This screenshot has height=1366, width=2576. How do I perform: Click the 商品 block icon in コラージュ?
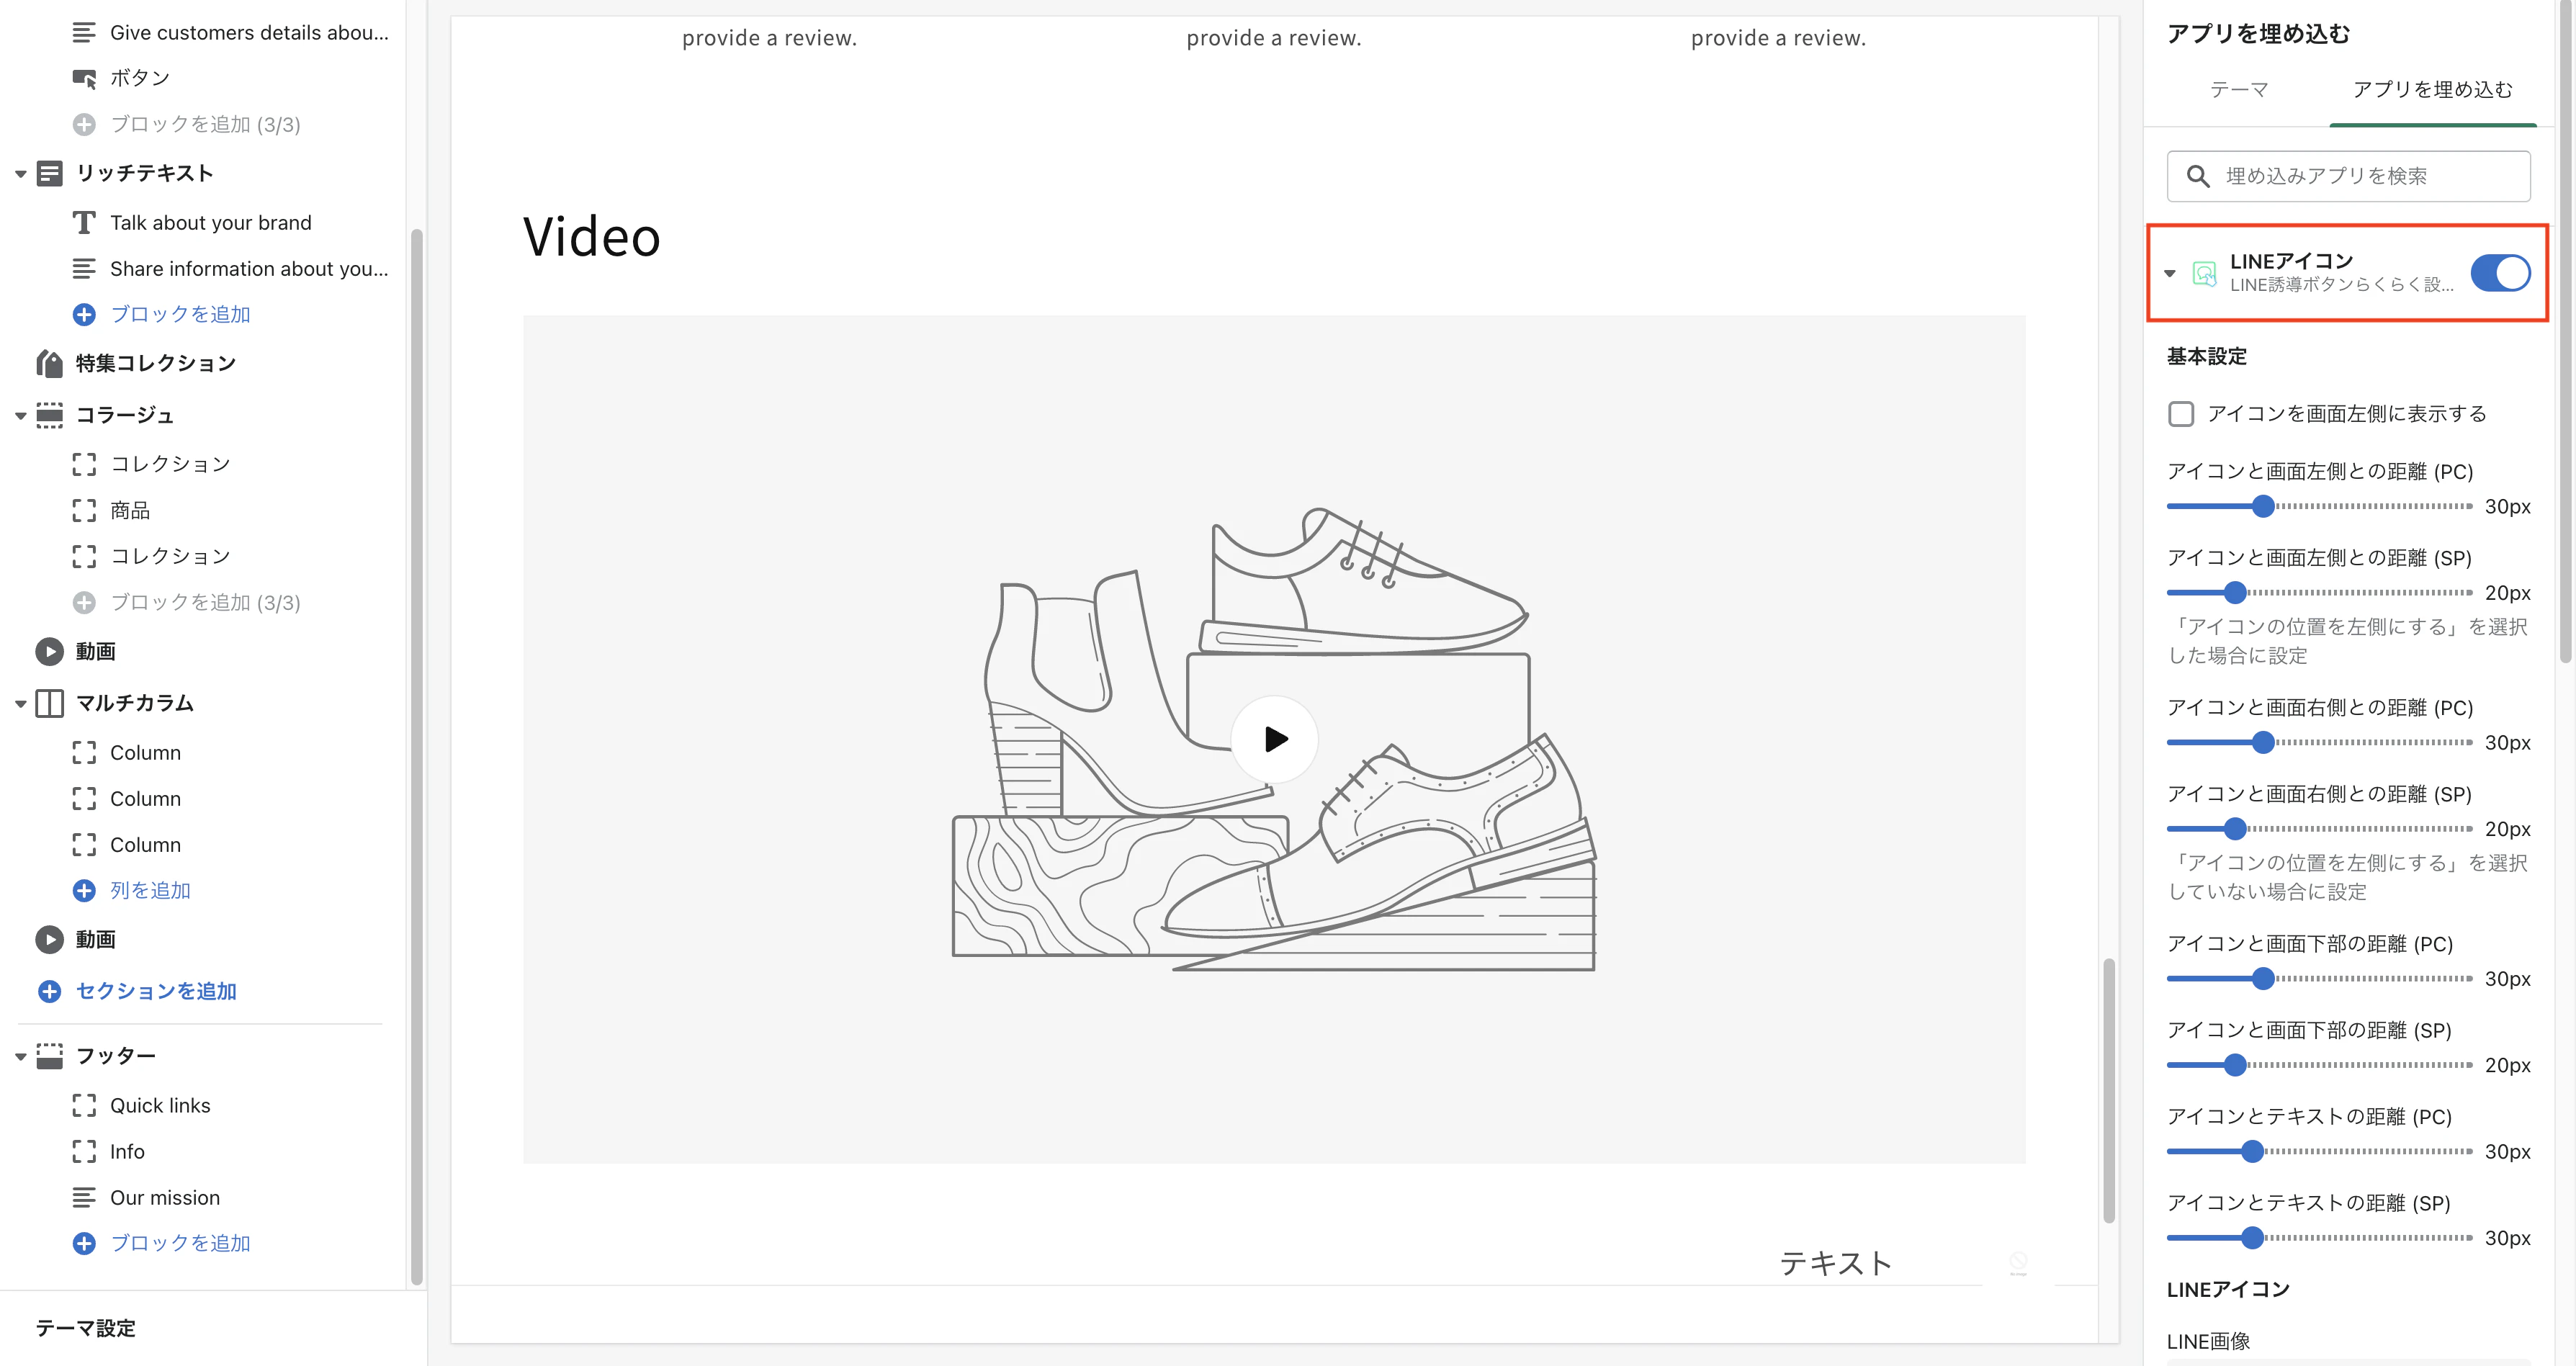[84, 510]
